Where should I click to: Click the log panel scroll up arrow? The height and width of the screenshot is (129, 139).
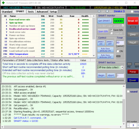[124, 86]
